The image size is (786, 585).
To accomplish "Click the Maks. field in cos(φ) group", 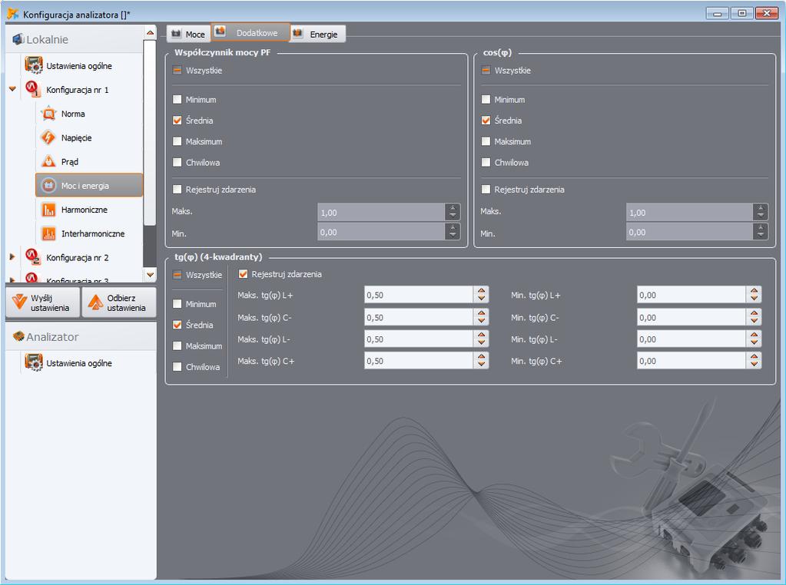I will (x=690, y=212).
